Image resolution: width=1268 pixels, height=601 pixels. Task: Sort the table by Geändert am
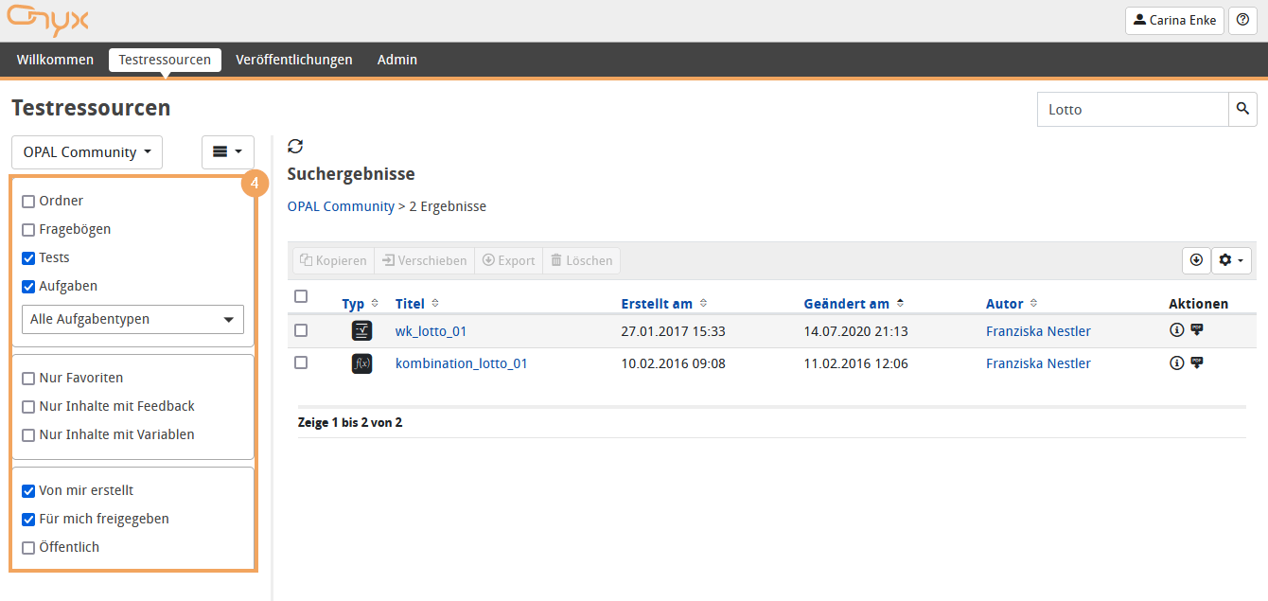pos(846,304)
